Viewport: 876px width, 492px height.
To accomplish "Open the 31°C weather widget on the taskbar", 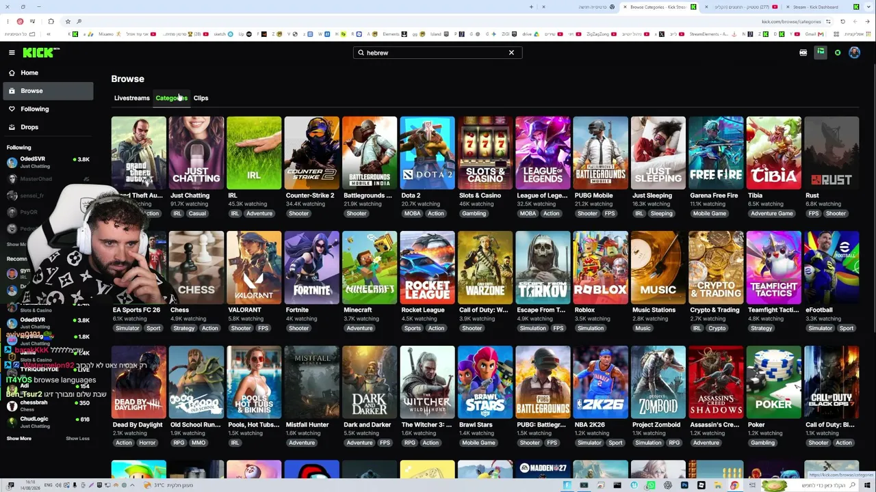I will tap(168, 485).
